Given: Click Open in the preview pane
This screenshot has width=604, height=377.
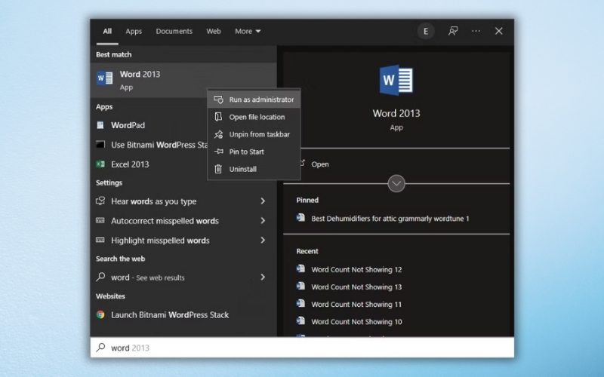Looking at the screenshot, I should 319,164.
